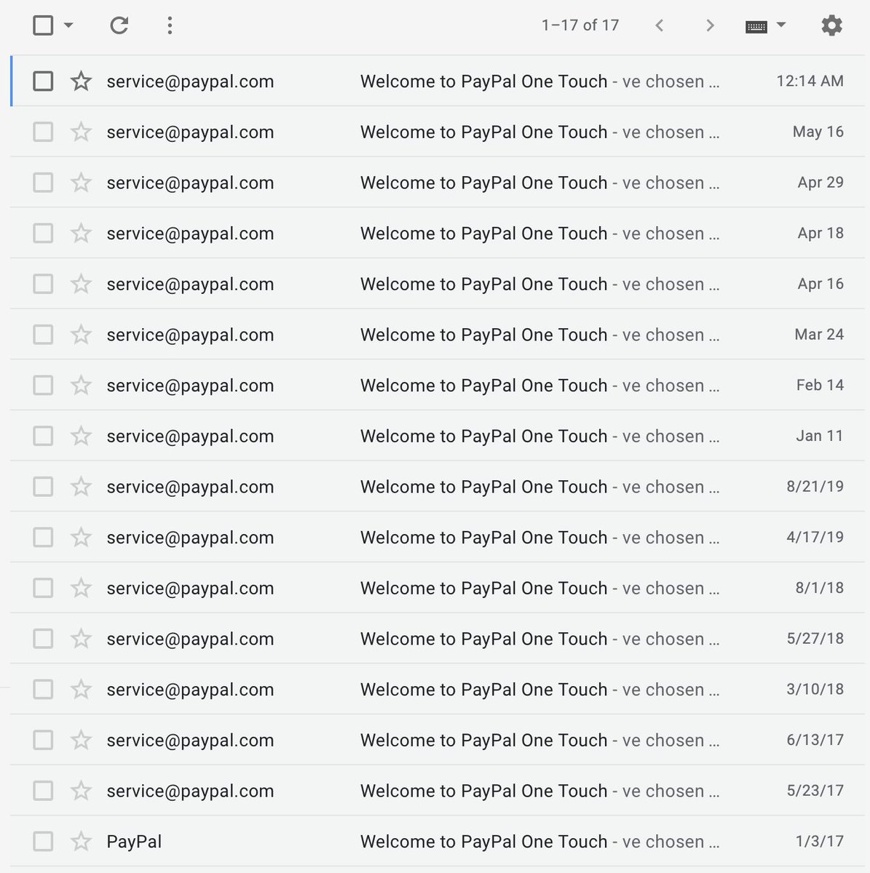Select the Apr 29 email checkbox

coord(43,182)
